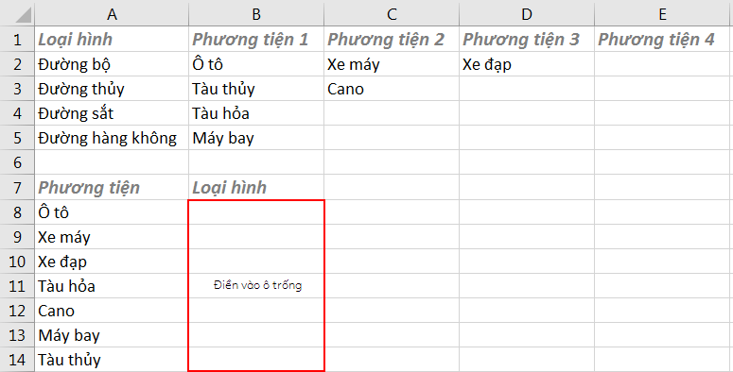The height and width of the screenshot is (372, 733).
Task: Select column D header
Action: click(x=527, y=14)
